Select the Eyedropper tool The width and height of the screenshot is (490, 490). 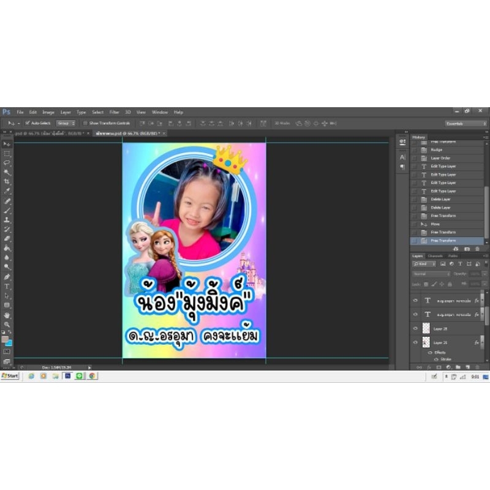[7, 190]
